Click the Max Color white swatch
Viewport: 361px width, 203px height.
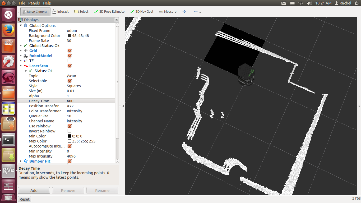click(x=69, y=141)
